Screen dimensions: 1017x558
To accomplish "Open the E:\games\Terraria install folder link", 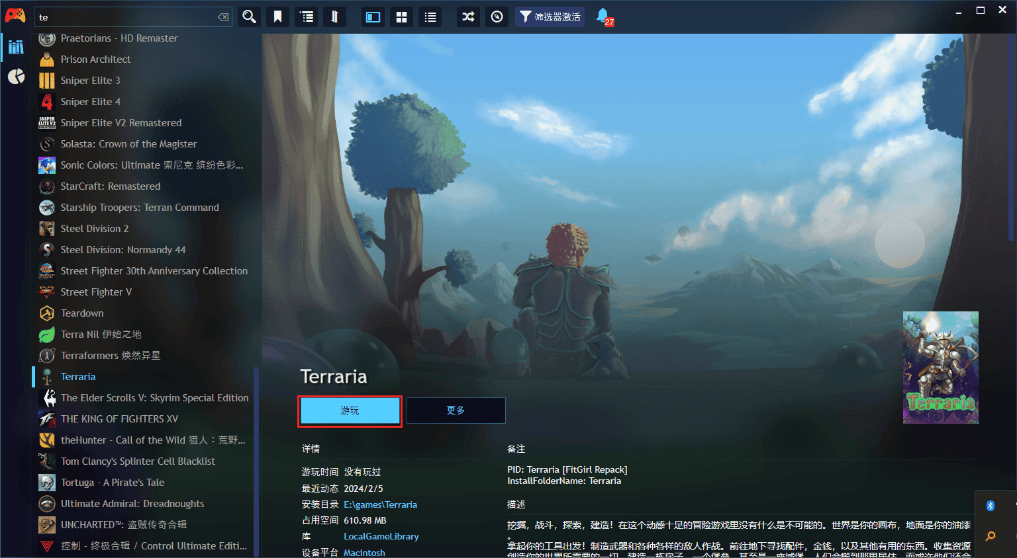I will (380, 504).
